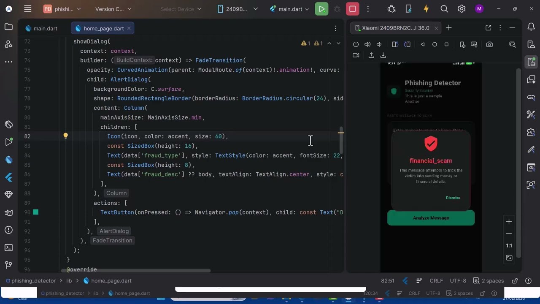Increase device volume in Running Devices

tap(367, 44)
